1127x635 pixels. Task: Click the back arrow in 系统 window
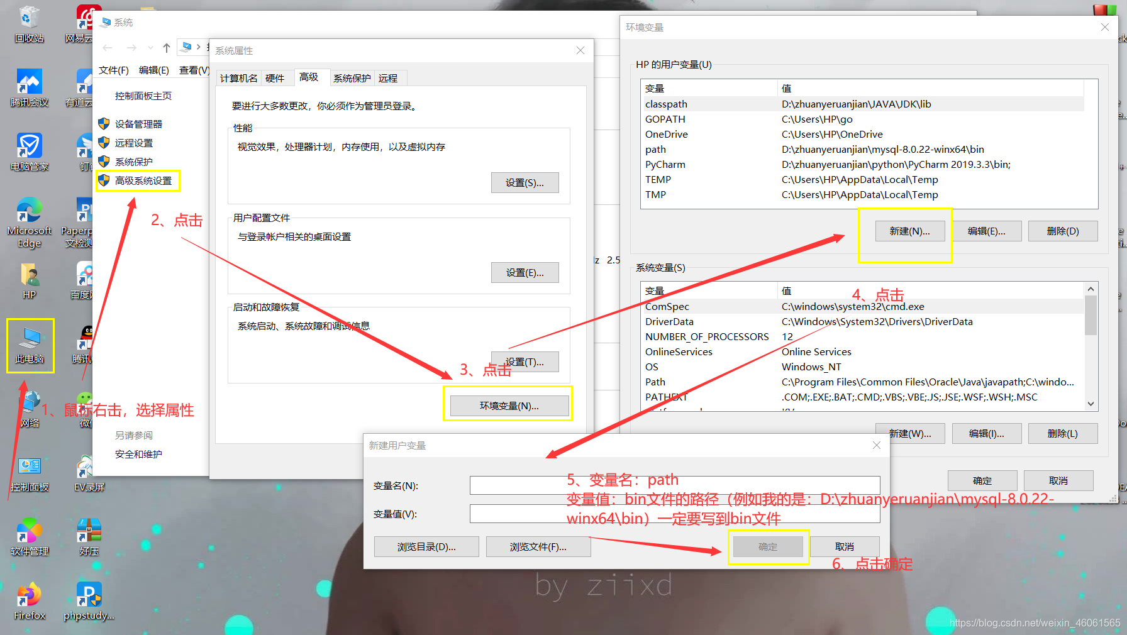(108, 48)
